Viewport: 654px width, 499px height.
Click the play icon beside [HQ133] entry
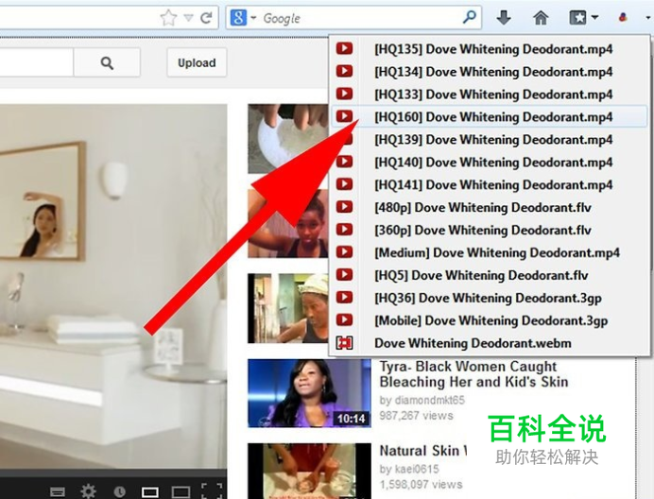point(345,94)
